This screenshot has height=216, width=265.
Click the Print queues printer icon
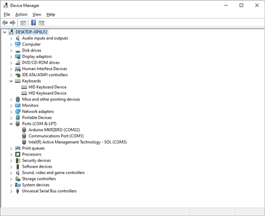coord(18,148)
